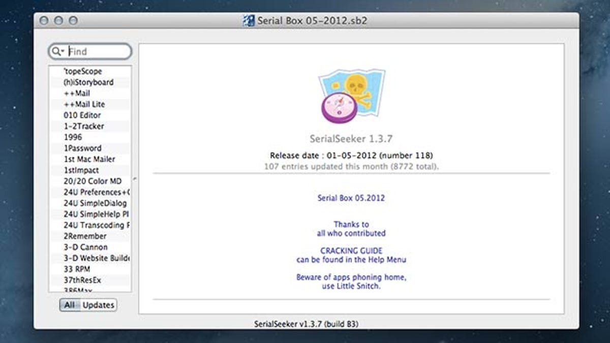This screenshot has width=610, height=343.
Task: Click the "SerialSeeker 1.3.7" heading
Action: click(x=351, y=139)
